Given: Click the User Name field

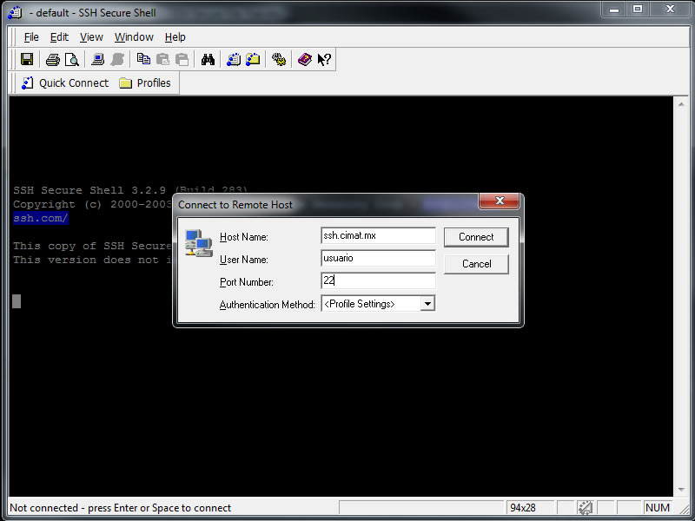Looking at the screenshot, I should [x=378, y=258].
